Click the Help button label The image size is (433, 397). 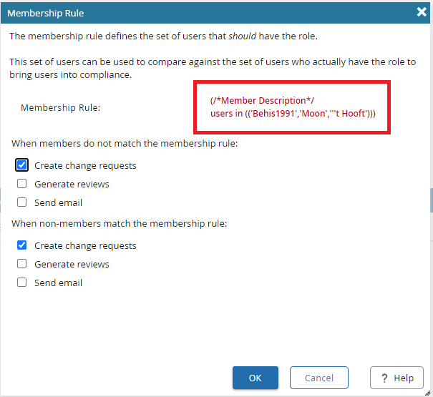pyautogui.click(x=403, y=378)
